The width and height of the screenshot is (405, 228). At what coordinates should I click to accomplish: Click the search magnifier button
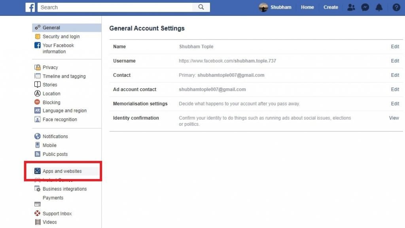pos(201,7)
